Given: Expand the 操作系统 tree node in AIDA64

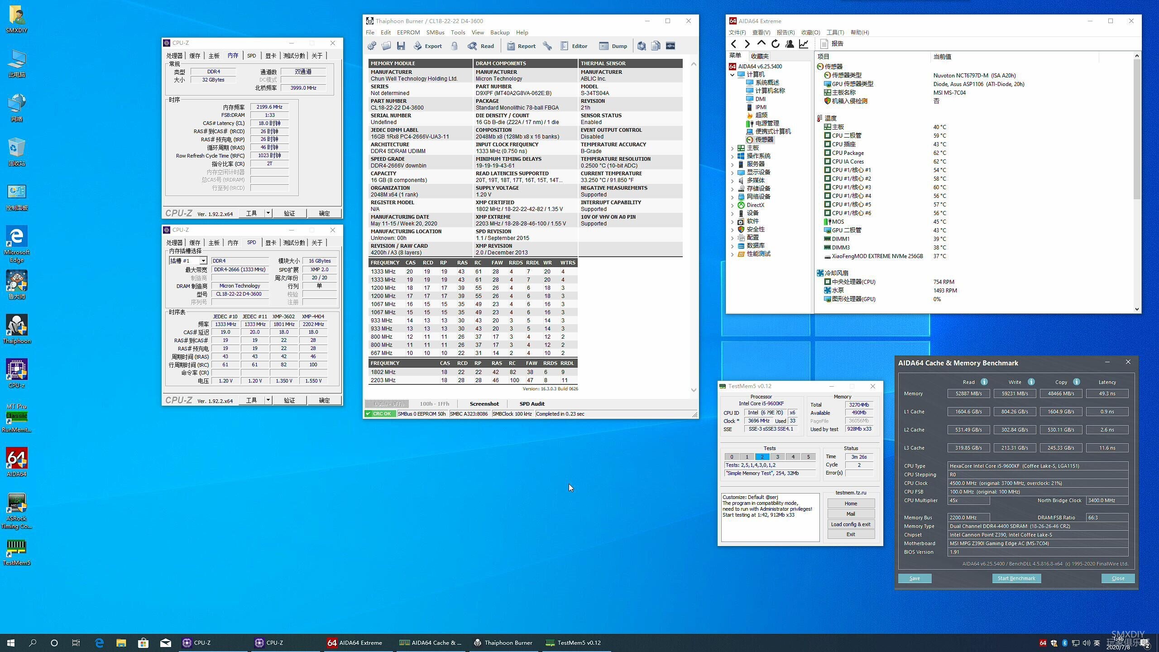Looking at the screenshot, I should 733,156.
